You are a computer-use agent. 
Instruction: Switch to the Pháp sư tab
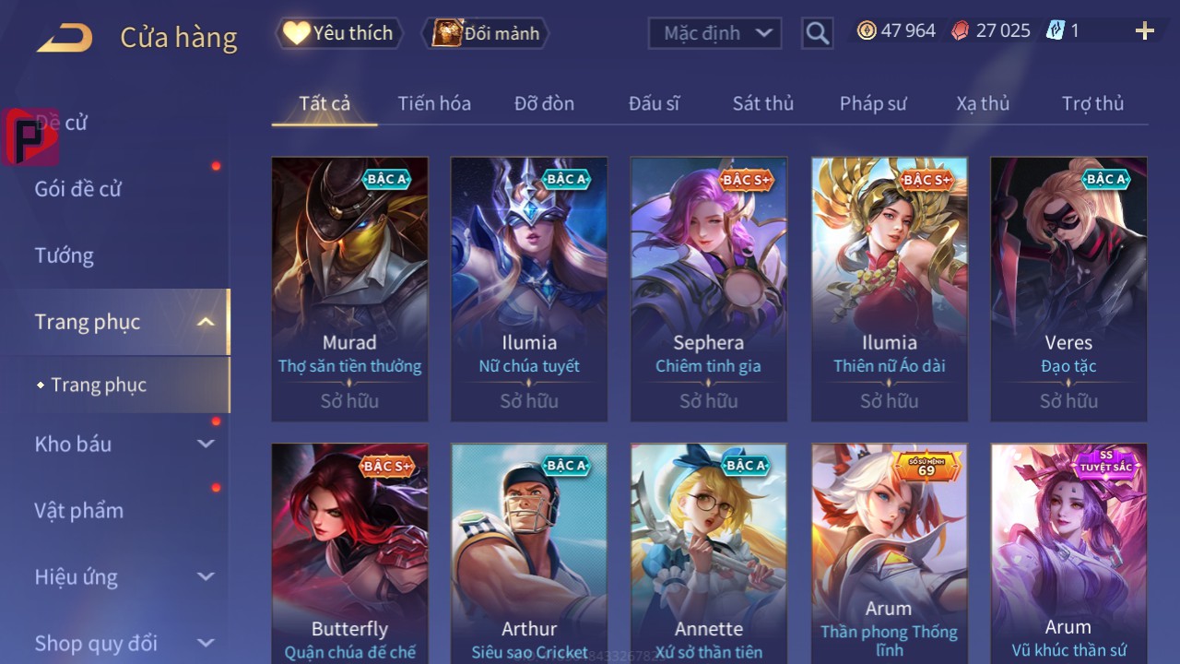[873, 103]
